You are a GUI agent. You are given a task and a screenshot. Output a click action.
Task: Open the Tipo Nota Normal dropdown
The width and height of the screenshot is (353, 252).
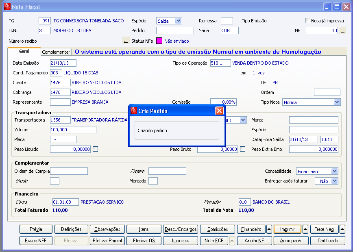tap(337, 102)
